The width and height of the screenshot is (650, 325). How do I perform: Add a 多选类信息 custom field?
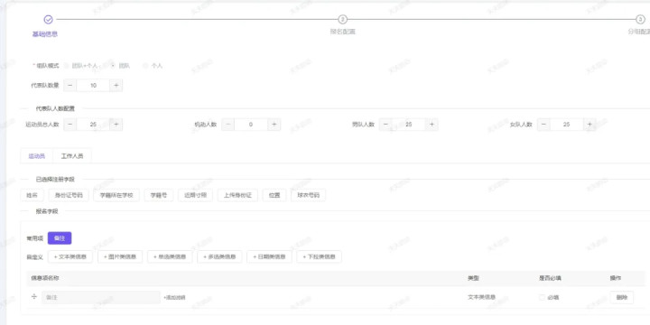coord(219,256)
